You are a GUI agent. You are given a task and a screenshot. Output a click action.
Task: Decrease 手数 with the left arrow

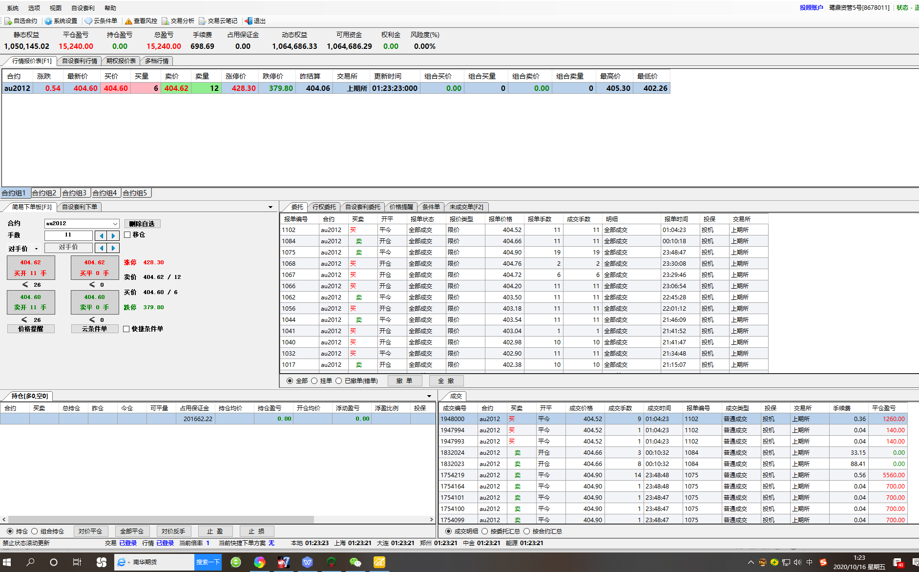[101, 235]
